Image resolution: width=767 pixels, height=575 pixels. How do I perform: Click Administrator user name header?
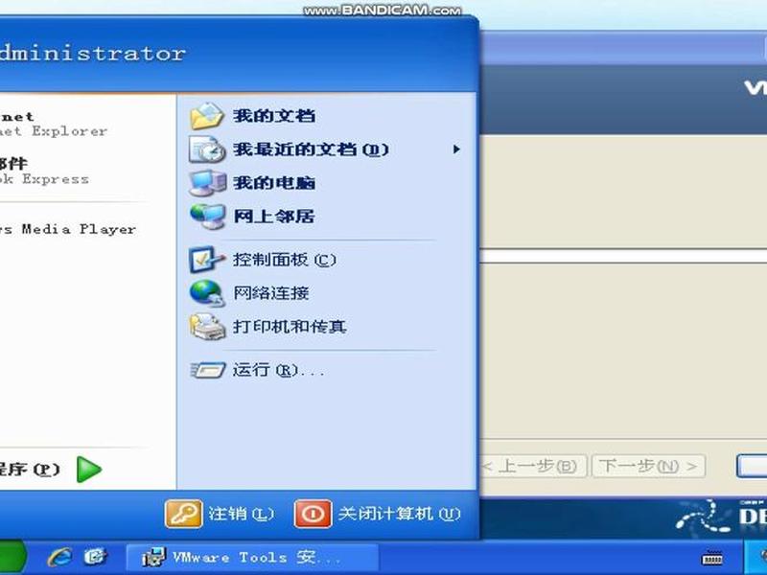(x=92, y=53)
